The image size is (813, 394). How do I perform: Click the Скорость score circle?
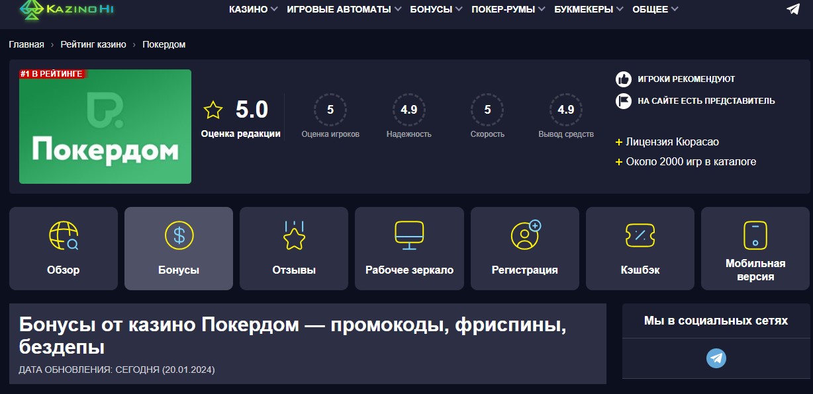[487, 110]
